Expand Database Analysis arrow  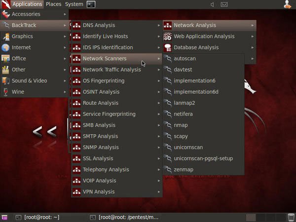coord(253,47)
